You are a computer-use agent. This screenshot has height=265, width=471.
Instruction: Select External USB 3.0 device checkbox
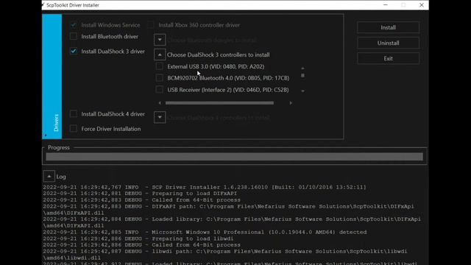pos(160,66)
